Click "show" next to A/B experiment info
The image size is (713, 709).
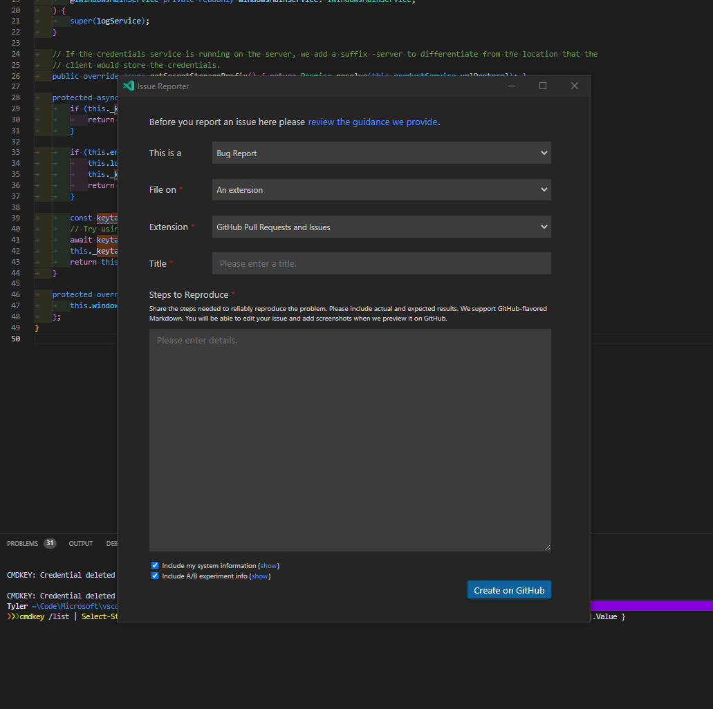259,575
